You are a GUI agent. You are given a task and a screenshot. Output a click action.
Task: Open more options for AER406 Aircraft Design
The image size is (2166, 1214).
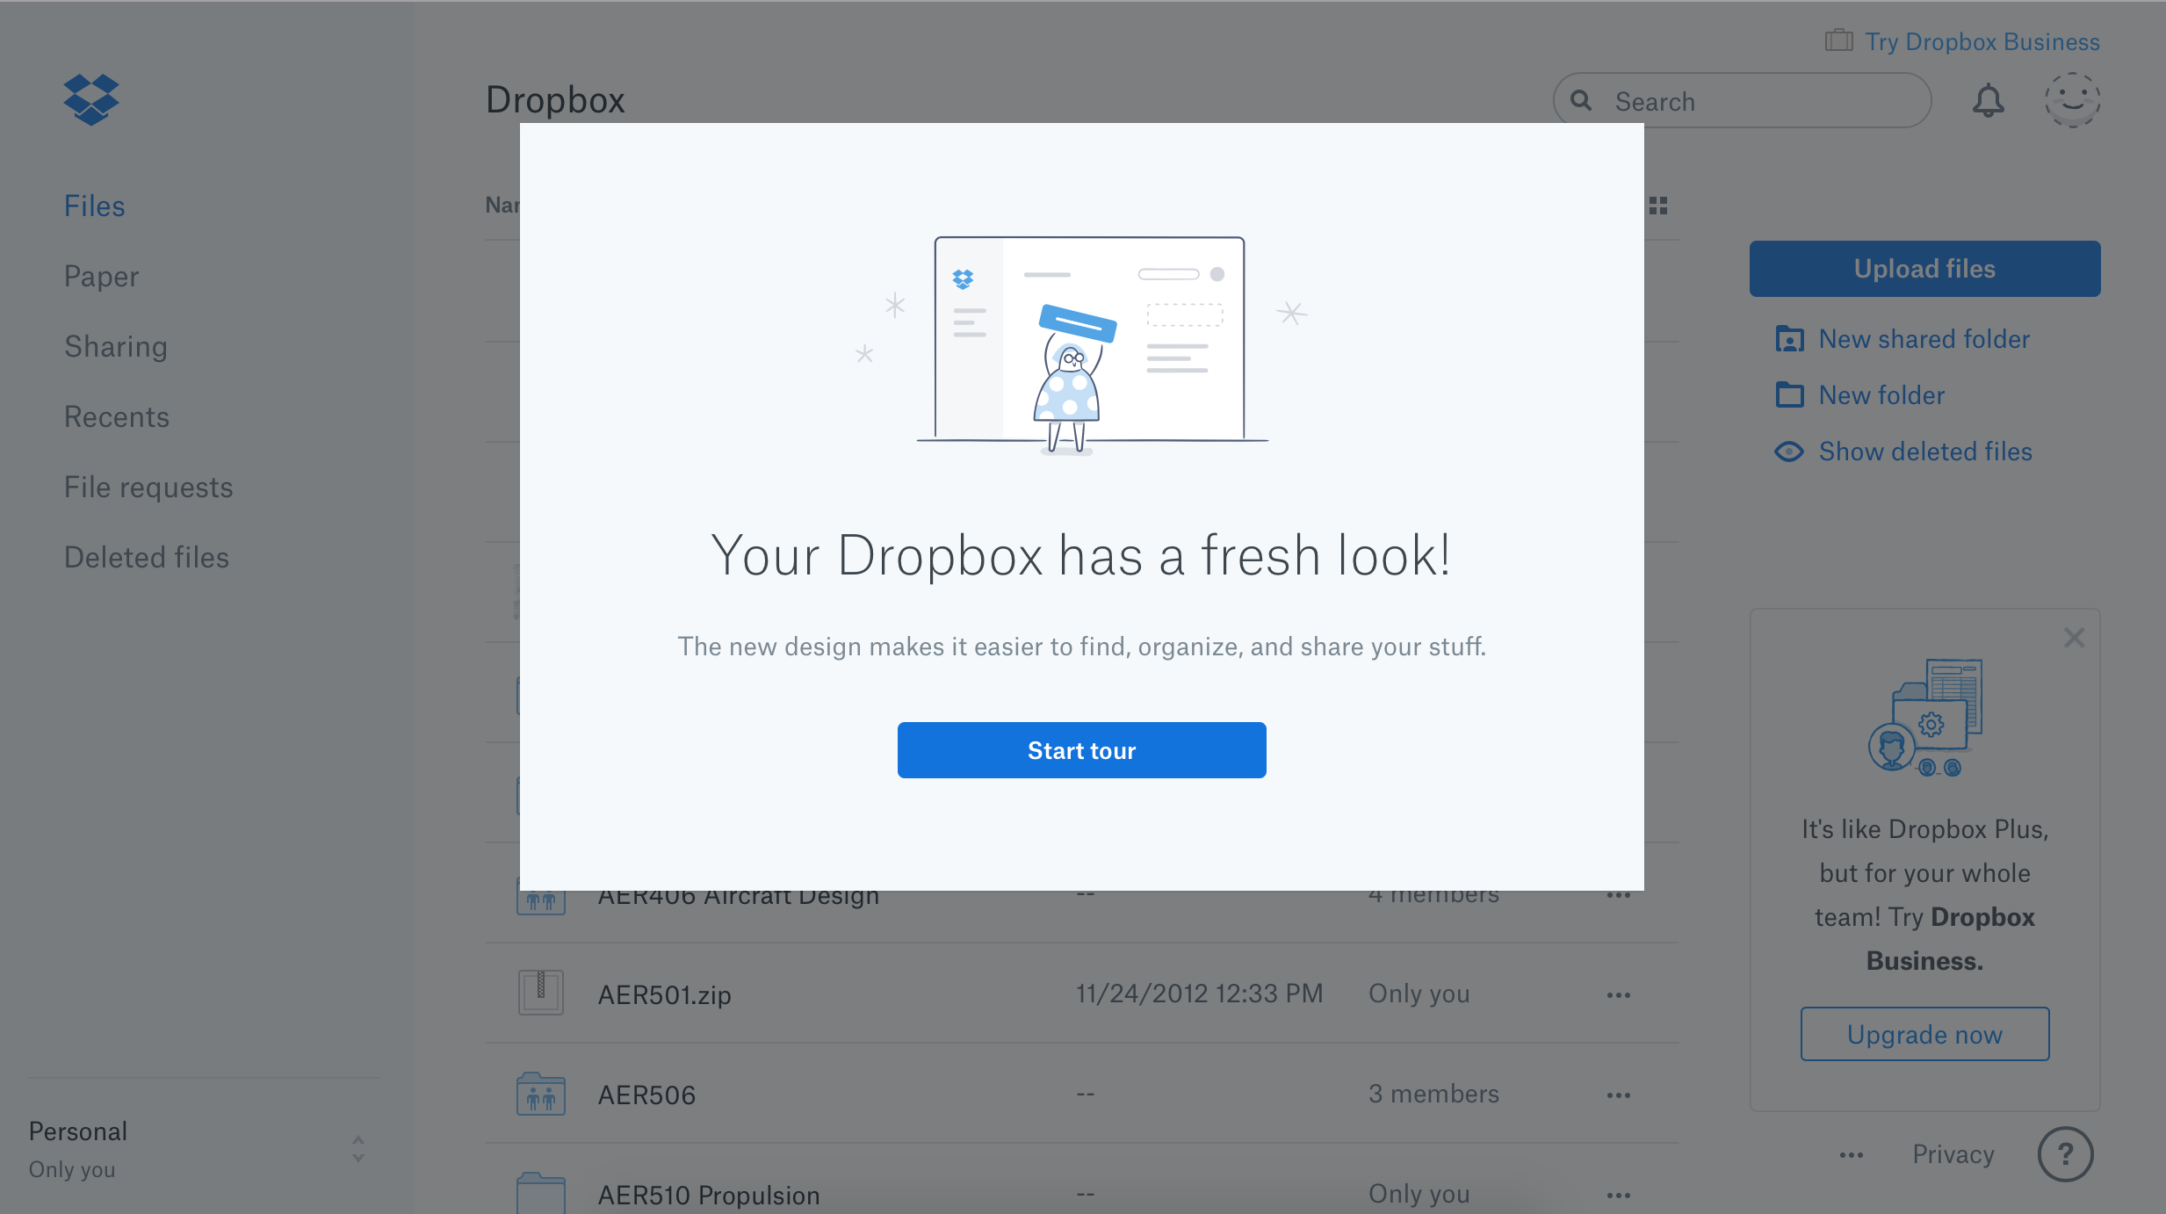coord(1619,896)
